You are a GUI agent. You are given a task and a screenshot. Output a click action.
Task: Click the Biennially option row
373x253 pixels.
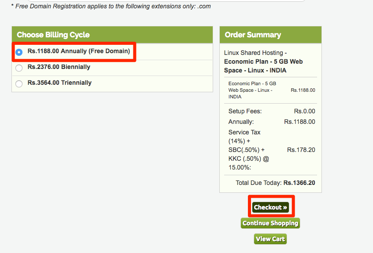tap(59, 67)
